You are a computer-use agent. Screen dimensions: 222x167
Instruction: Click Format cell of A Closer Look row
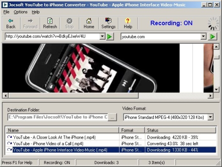(x=132, y=137)
